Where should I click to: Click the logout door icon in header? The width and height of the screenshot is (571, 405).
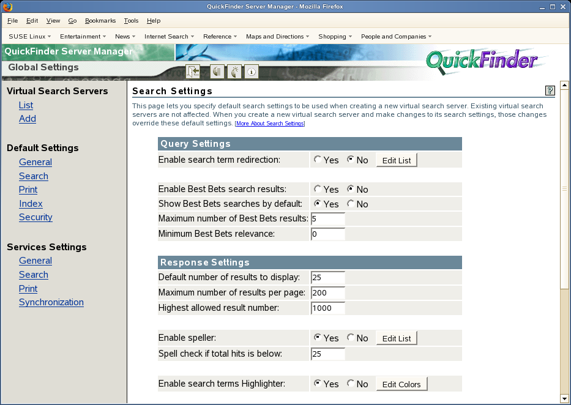tap(193, 72)
